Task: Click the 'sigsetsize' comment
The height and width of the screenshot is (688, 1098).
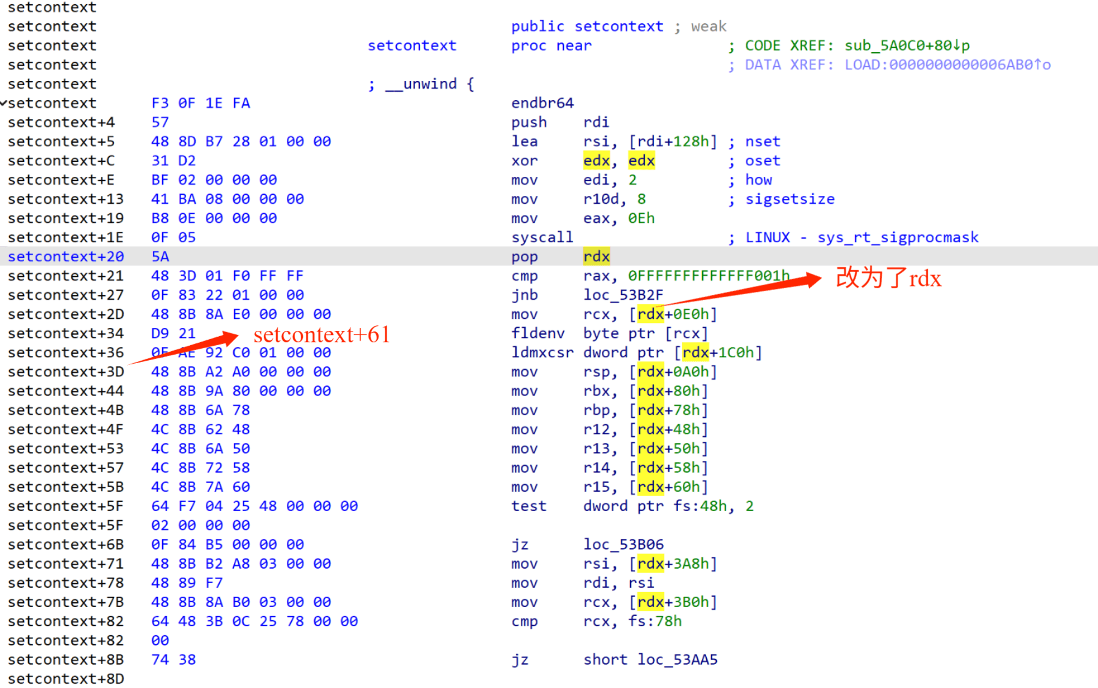Action: click(x=790, y=199)
